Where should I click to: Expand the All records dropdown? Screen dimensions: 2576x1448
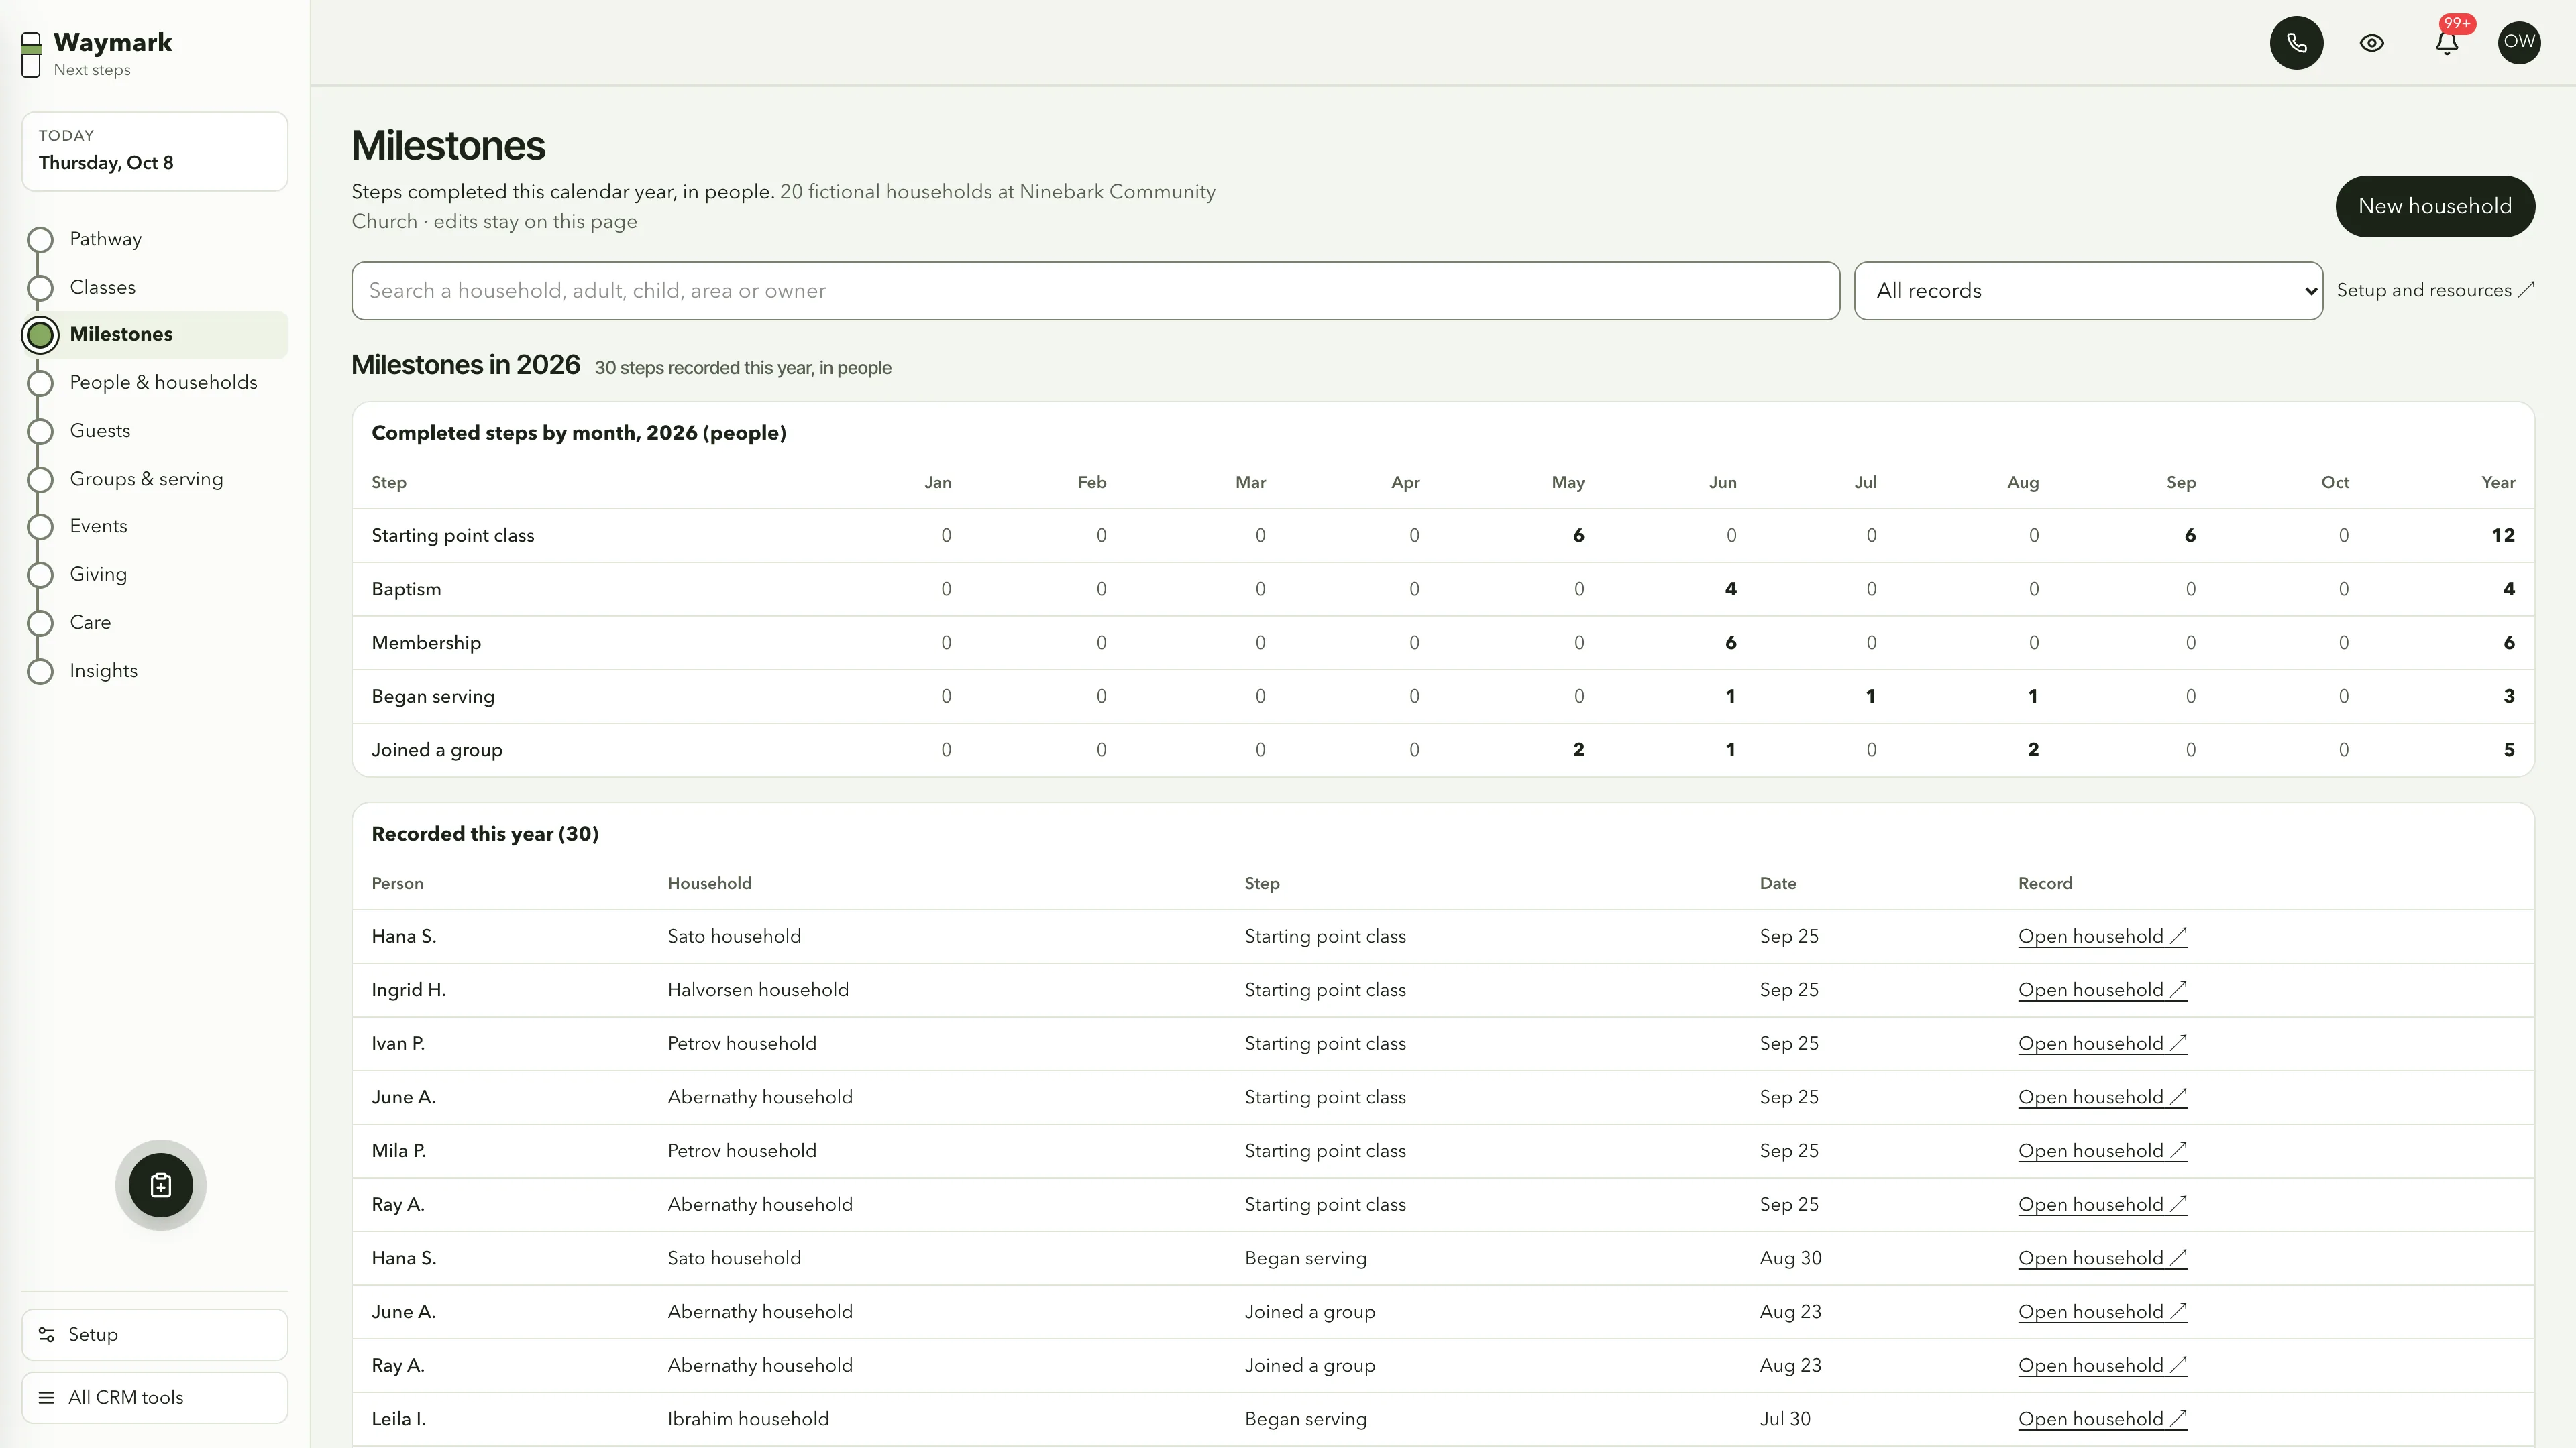[2088, 291]
